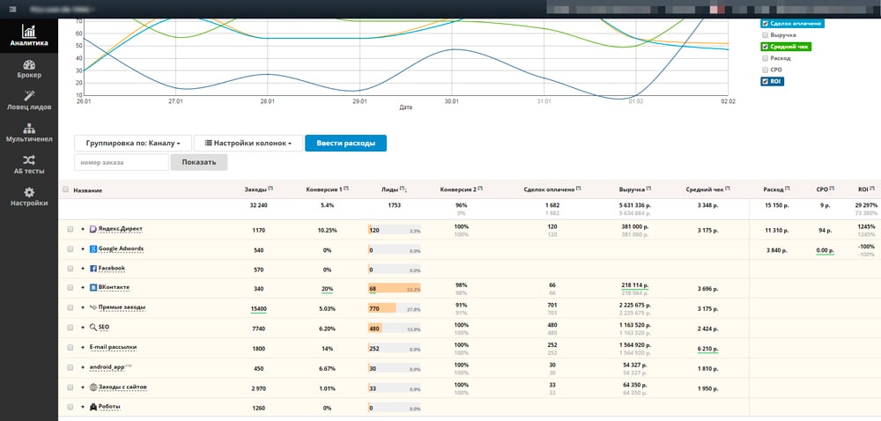Enable the Выручка chart checkbox
This screenshot has height=421, width=881.
[x=764, y=35]
